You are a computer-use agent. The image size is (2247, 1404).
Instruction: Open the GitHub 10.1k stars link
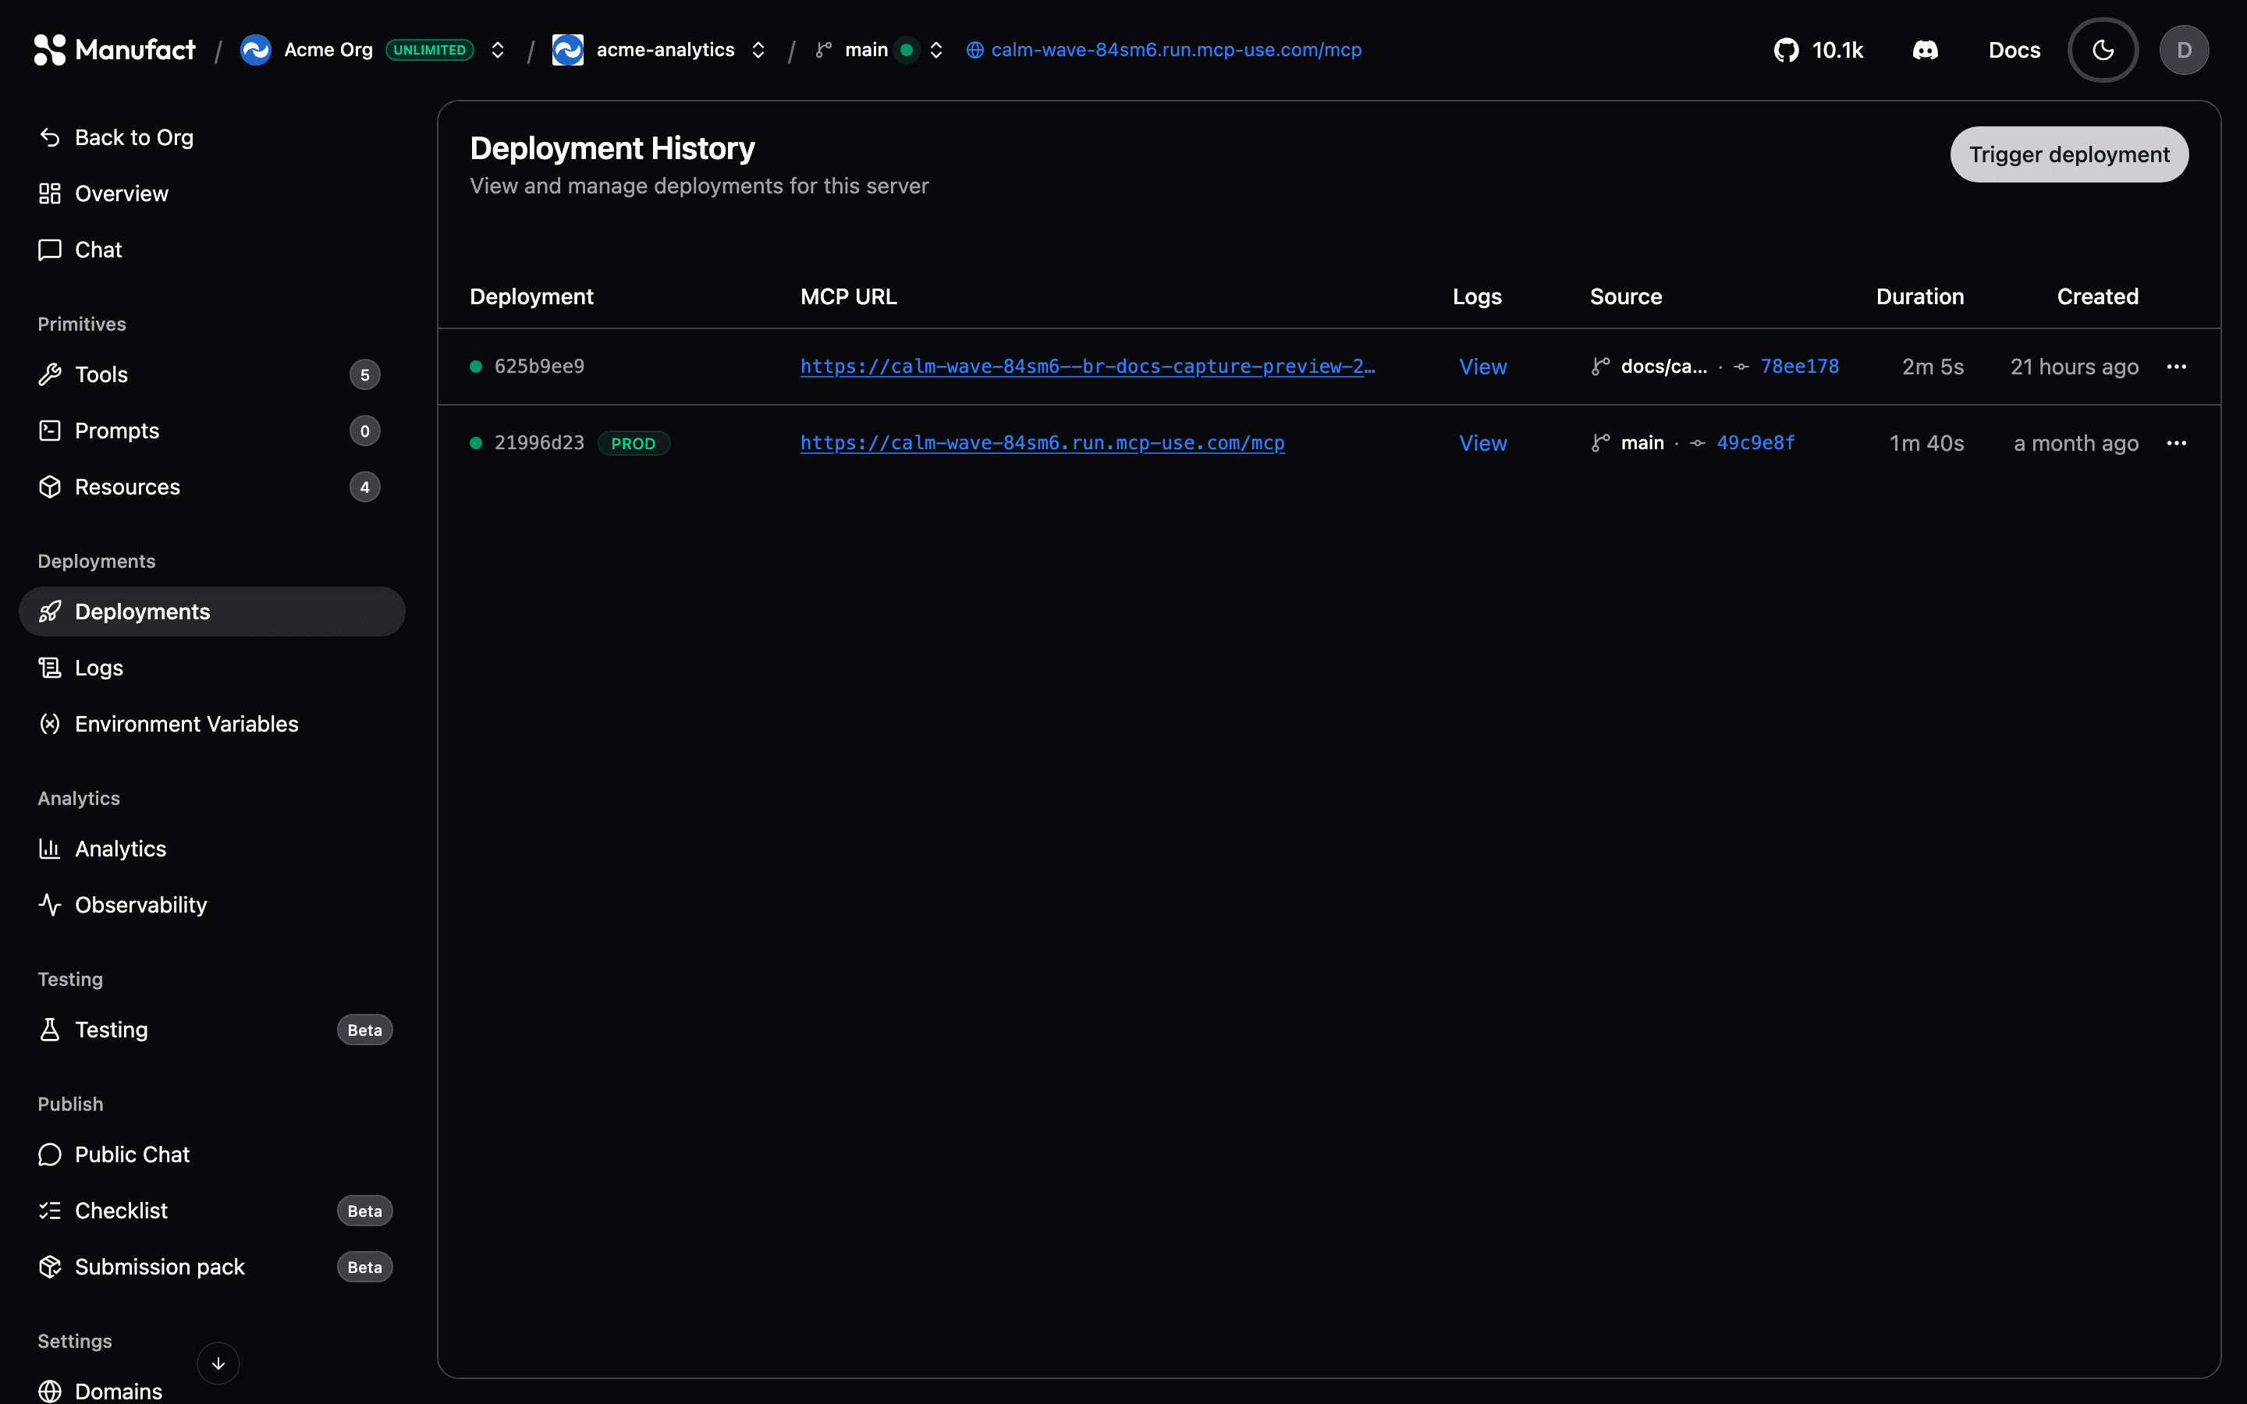click(x=1818, y=50)
